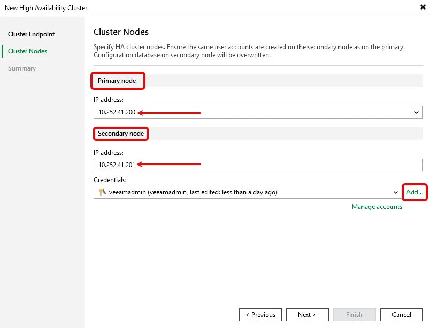Image resolution: width=431 pixels, height=328 pixels.
Task: Open the Summary step
Action: pos(22,68)
